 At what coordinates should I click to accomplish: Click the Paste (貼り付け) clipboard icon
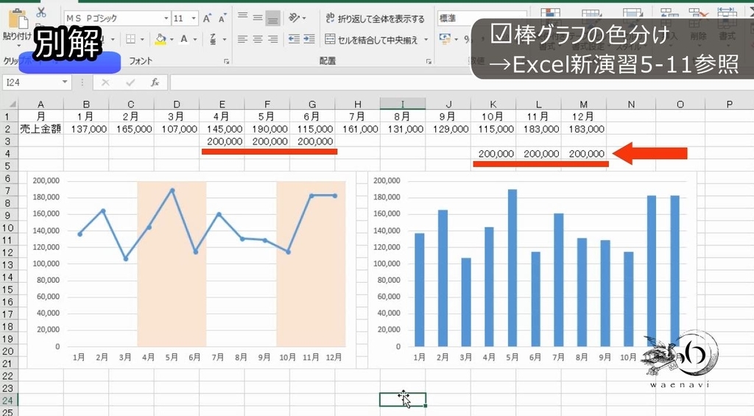[x=18, y=18]
